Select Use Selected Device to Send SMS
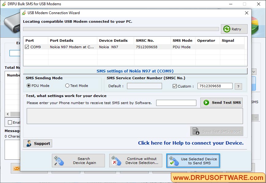The image size is (266, 183). (193, 161)
